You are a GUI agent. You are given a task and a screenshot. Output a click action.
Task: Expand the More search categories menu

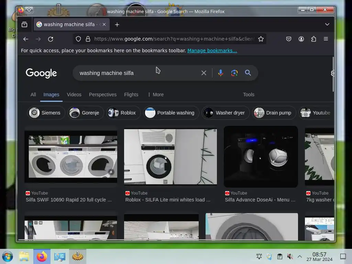coord(156,95)
